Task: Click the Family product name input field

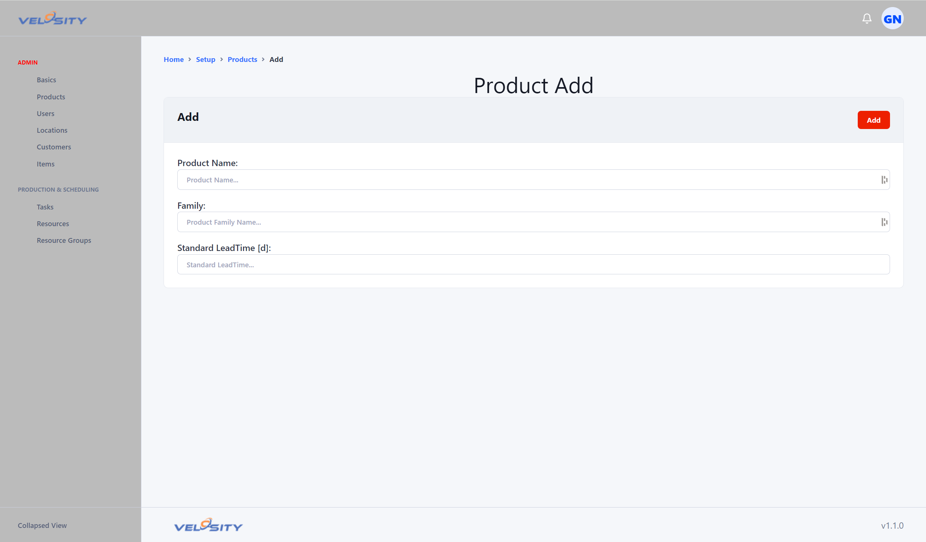Action: [x=533, y=221]
